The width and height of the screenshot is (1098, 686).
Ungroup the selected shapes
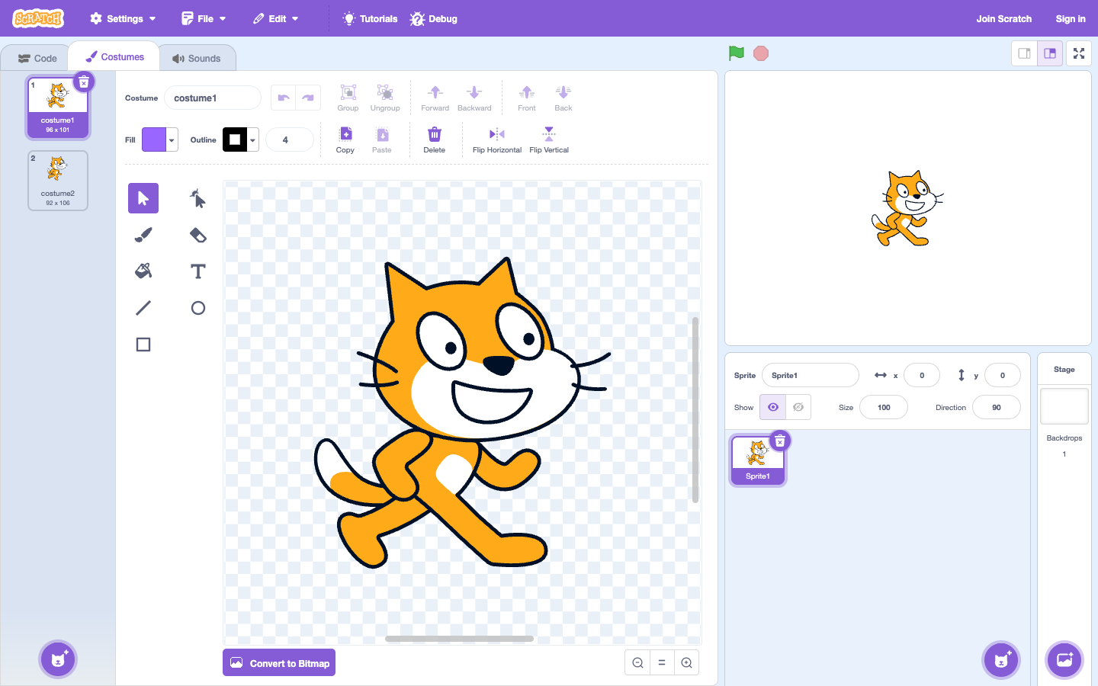(385, 98)
